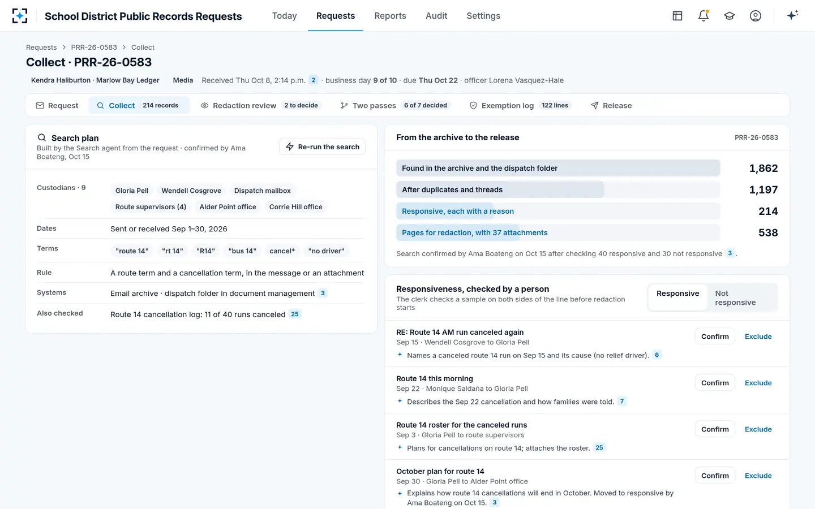Open citation 25 beside the cancellation log
Screen dimensions: 815x509
coord(295,314)
